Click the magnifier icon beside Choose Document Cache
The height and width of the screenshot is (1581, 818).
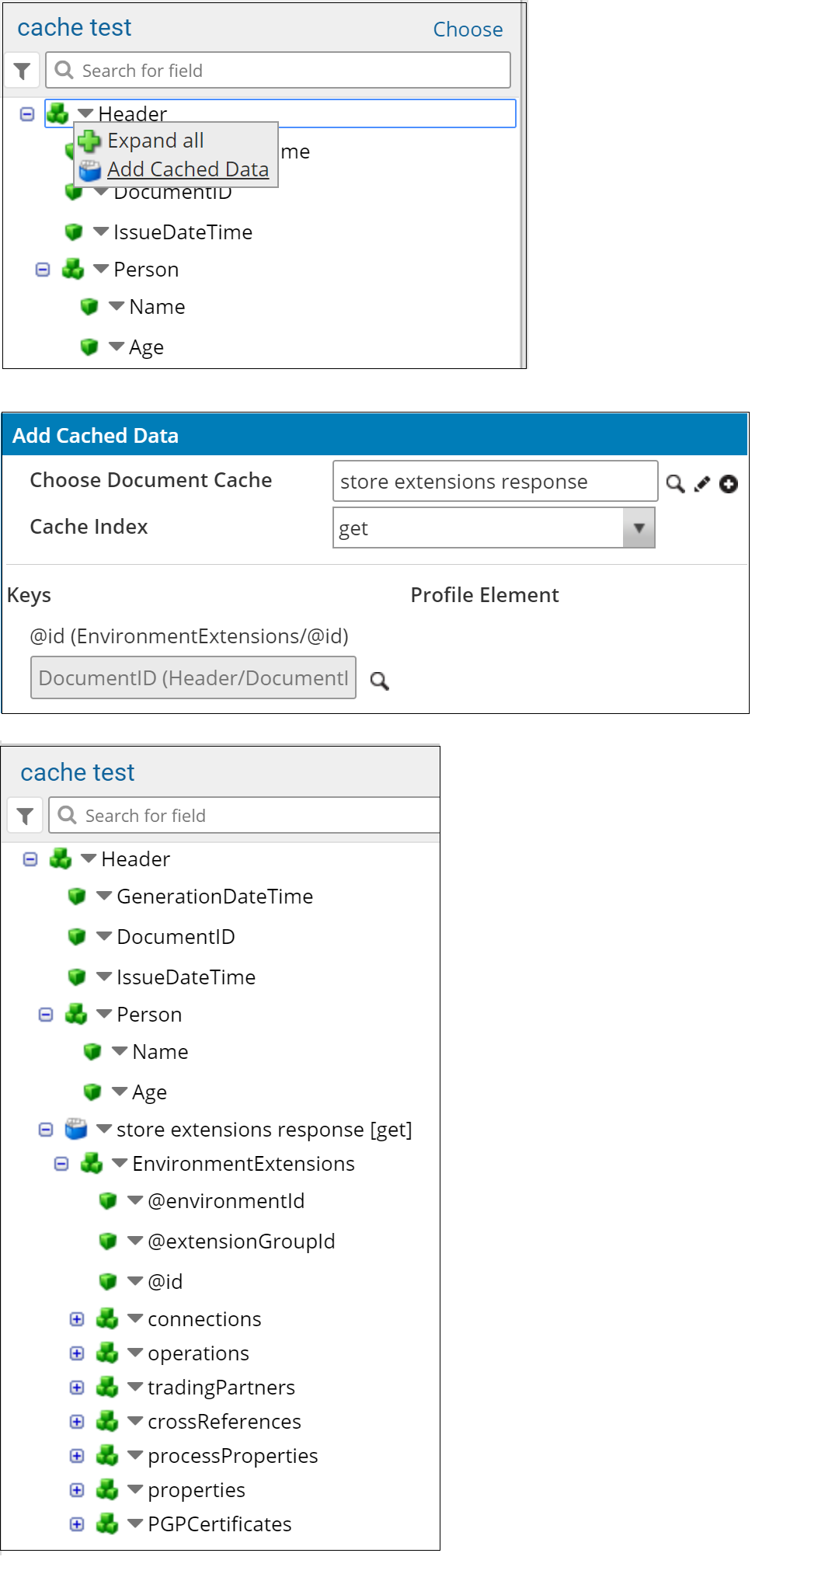(675, 484)
